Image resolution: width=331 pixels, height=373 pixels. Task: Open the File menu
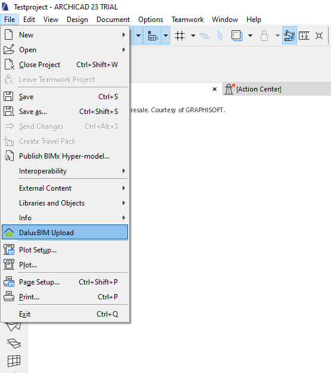point(10,20)
